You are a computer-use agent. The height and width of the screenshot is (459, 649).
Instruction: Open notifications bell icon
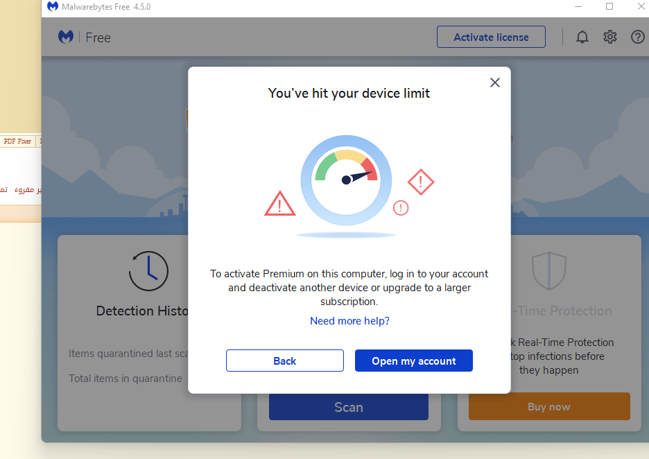coord(582,37)
